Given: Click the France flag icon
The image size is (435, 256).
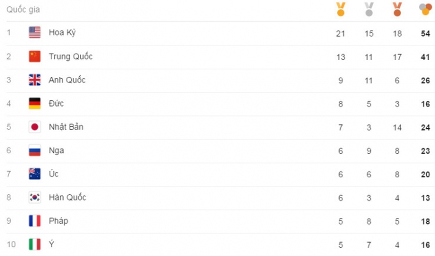Looking at the screenshot, I should (35, 221).
